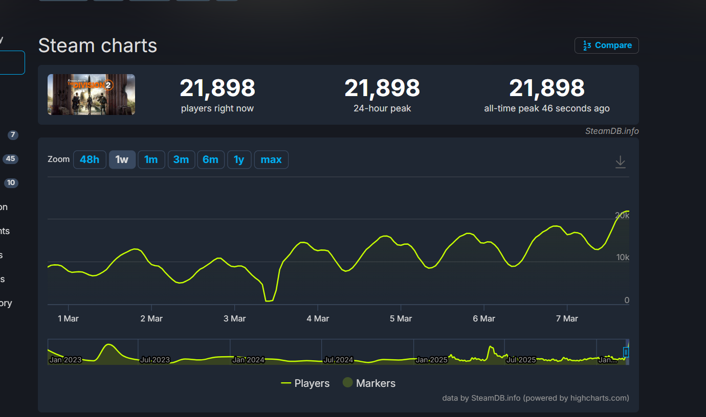
Task: Click The Division 2 game thumbnail
Action: 92,95
